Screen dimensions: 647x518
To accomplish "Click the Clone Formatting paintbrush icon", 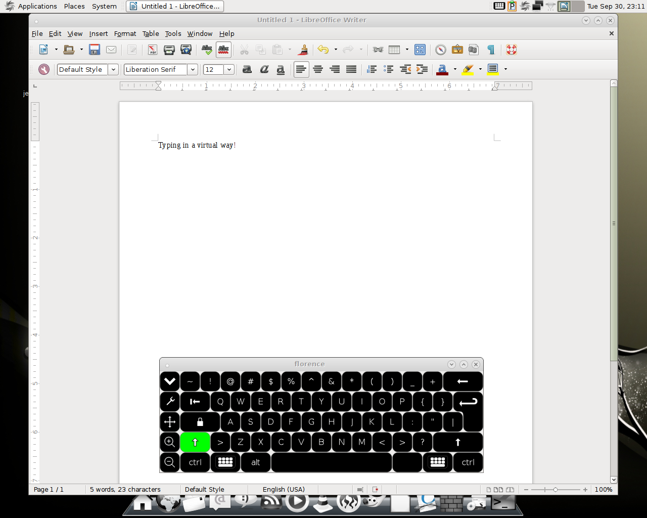I will (303, 50).
